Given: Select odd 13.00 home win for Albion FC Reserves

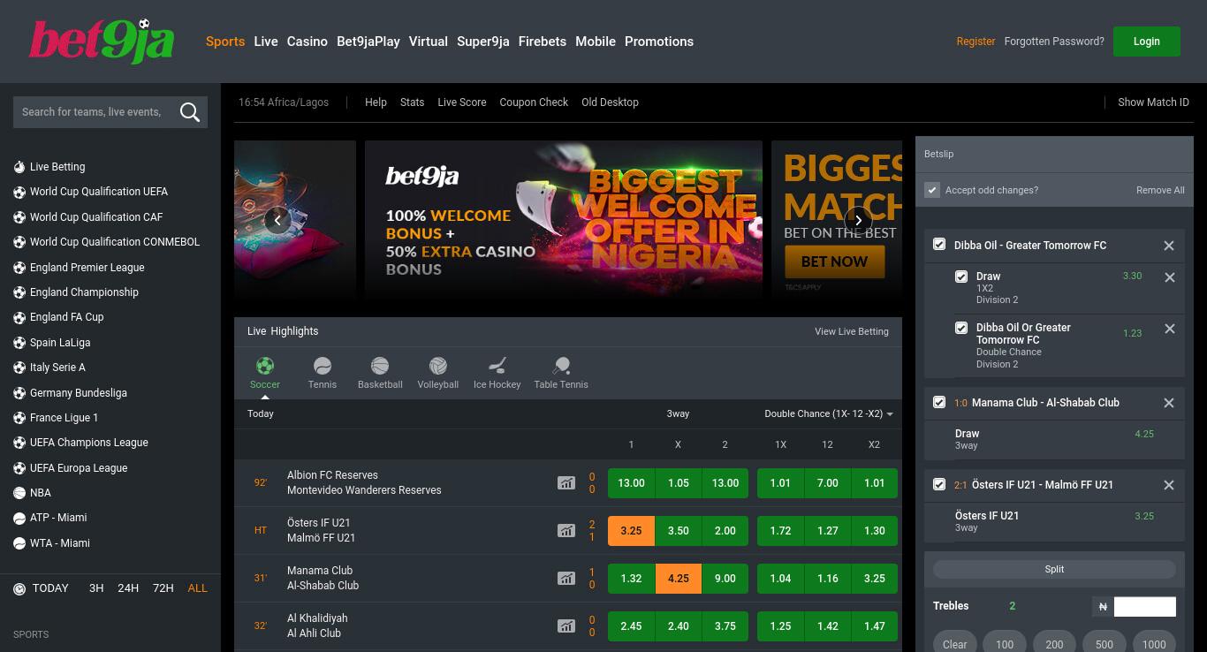Looking at the screenshot, I should point(631,483).
